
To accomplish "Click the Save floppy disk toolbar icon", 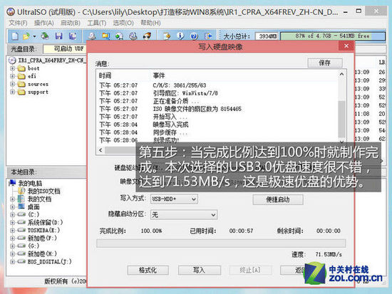I will (58, 36).
